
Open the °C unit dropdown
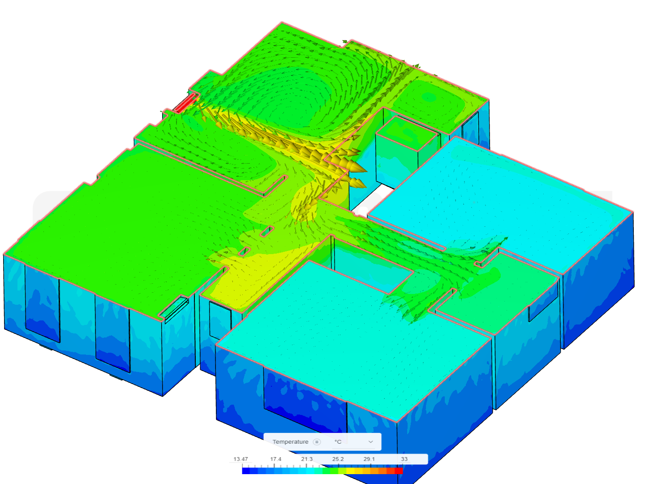pyautogui.click(x=337, y=441)
